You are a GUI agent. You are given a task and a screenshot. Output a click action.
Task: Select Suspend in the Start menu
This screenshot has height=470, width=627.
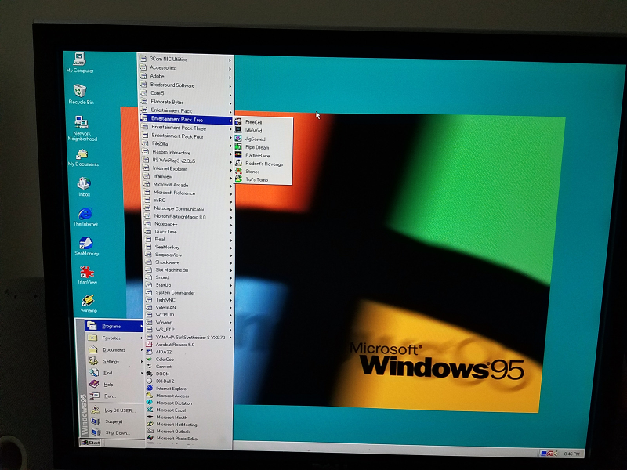tap(117, 421)
